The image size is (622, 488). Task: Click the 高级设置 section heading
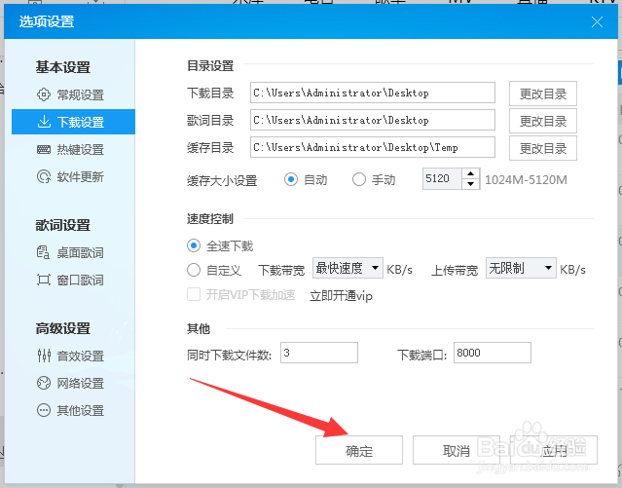click(62, 328)
